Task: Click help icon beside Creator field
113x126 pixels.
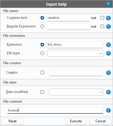Action: click(x=108, y=73)
